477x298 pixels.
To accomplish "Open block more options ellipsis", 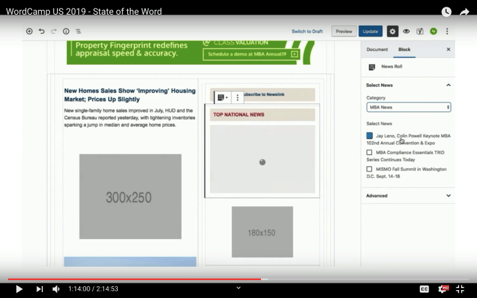I will (x=238, y=97).
